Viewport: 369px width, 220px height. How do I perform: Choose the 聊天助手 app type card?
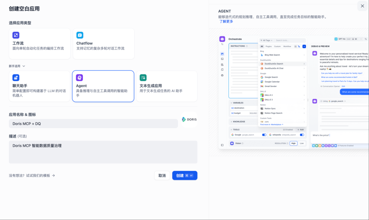click(40, 86)
